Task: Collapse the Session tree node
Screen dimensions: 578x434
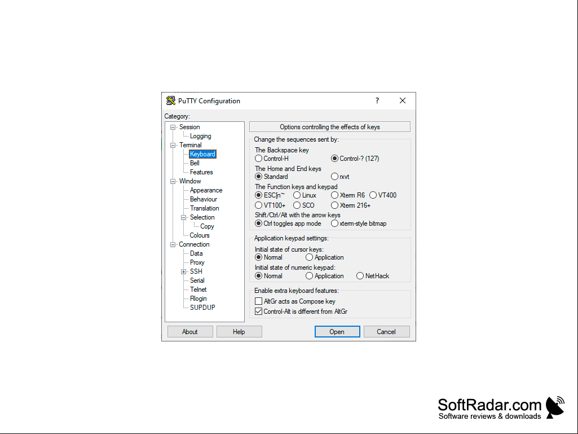Action: pos(173,128)
